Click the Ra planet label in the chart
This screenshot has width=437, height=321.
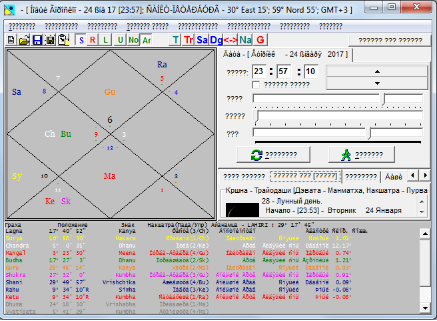(x=162, y=65)
